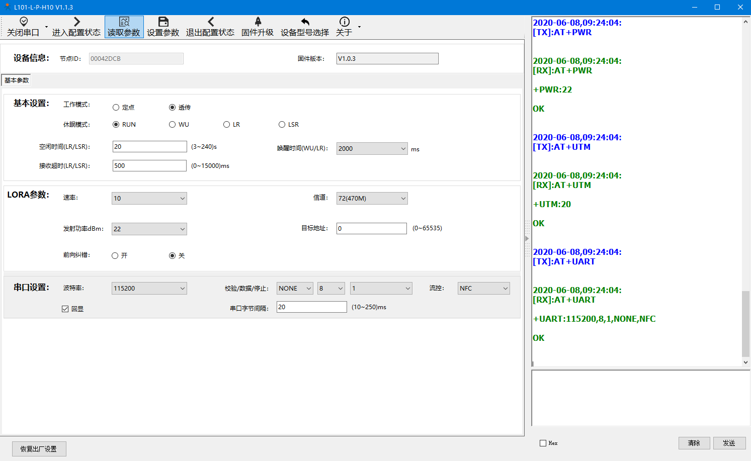Click the 关闭串口 (close serial port) icon
This screenshot has width=751, height=461.
23,22
